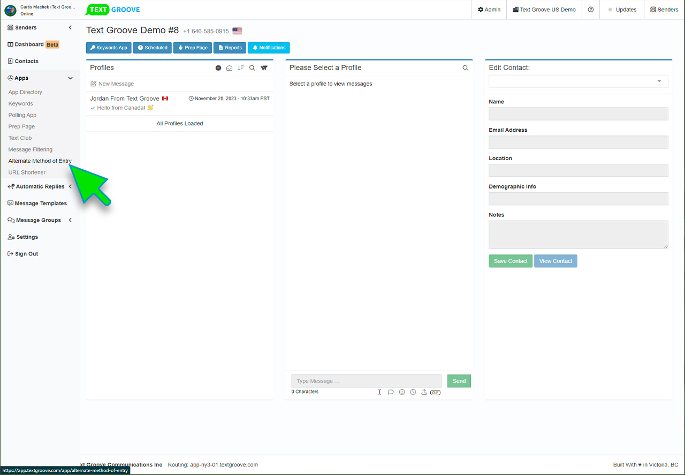Click the upload attachment icon
The height and width of the screenshot is (475, 685).
click(x=424, y=392)
